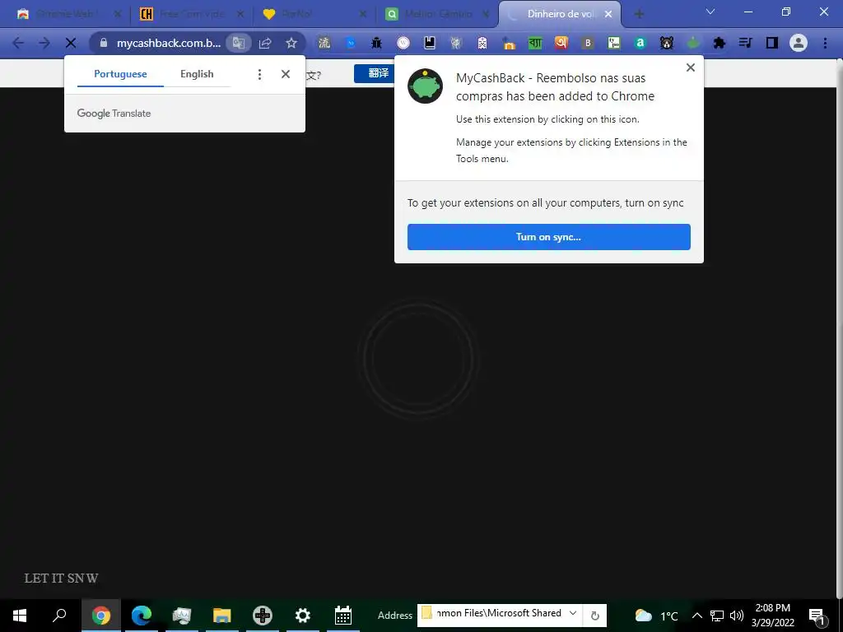Viewport: 843px width, 632px height.
Task: Show hidden system tray icons
Action: click(x=696, y=616)
